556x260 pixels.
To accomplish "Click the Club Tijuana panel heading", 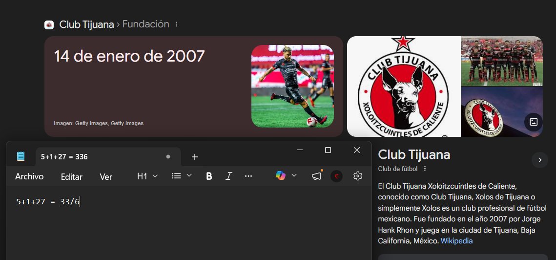I will click(x=414, y=155).
